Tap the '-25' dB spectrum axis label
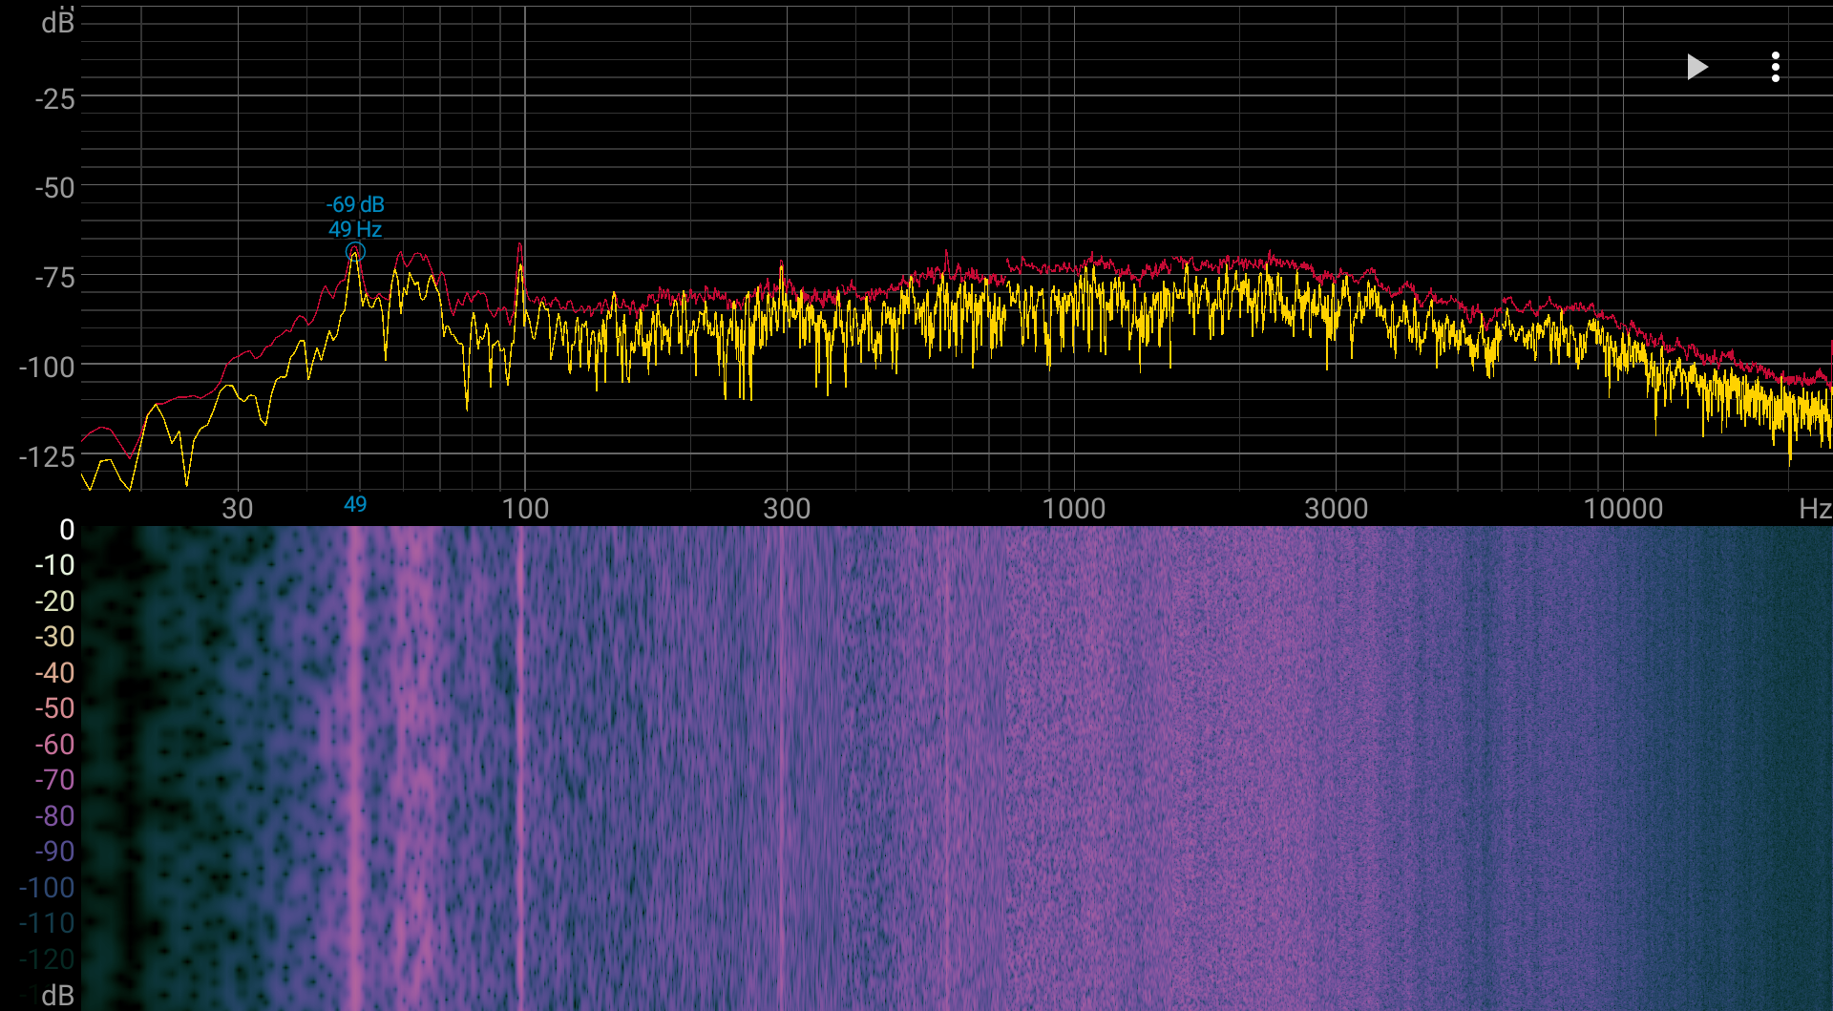 [54, 98]
